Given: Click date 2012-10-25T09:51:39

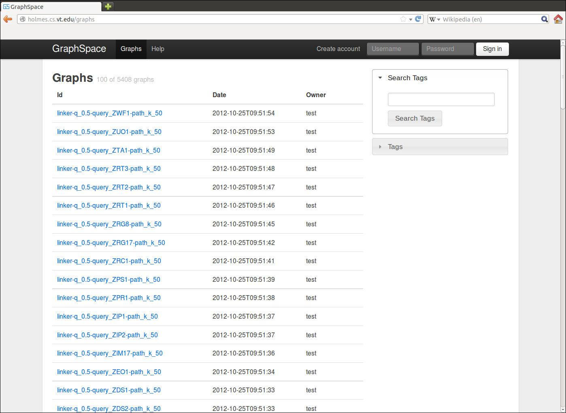Looking at the screenshot, I should [x=243, y=280].
